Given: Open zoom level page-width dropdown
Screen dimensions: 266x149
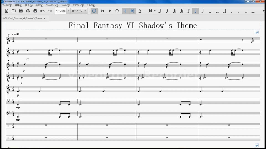Looking at the screenshot, I should (x=62, y=11).
